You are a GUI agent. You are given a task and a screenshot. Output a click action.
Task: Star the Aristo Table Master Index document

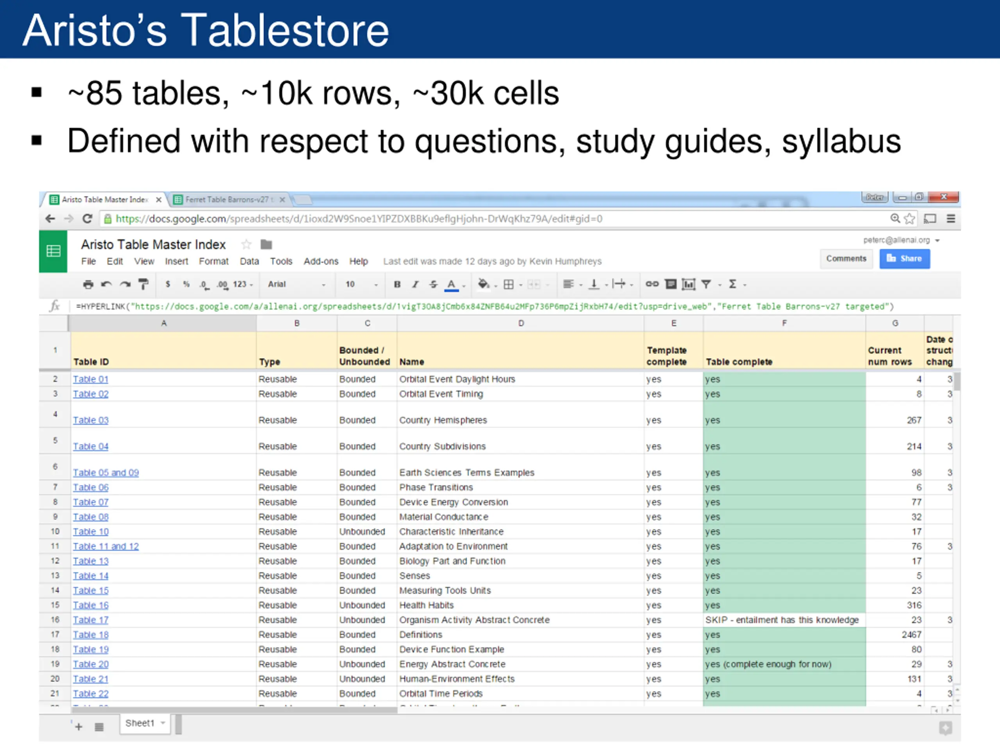(x=246, y=245)
